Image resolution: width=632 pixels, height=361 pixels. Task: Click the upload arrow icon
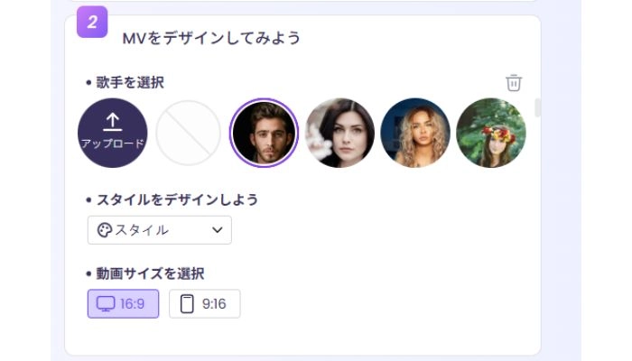(x=113, y=122)
